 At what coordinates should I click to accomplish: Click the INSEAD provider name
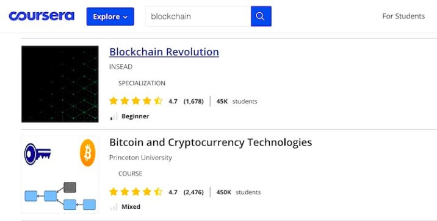(x=121, y=67)
